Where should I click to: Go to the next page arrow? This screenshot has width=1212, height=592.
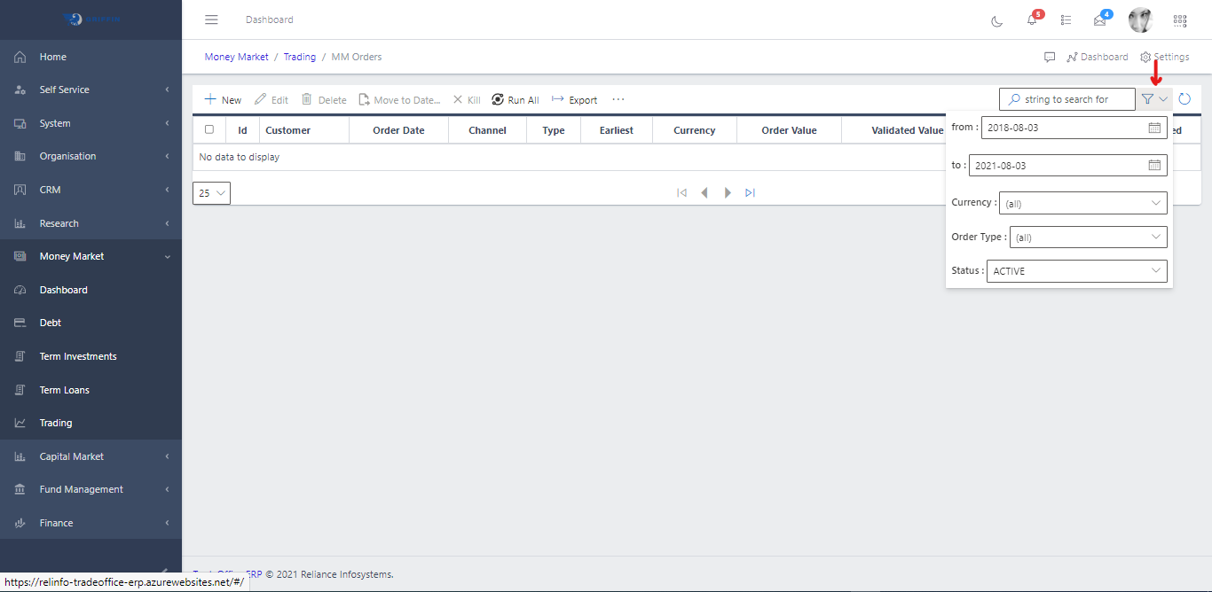click(728, 193)
